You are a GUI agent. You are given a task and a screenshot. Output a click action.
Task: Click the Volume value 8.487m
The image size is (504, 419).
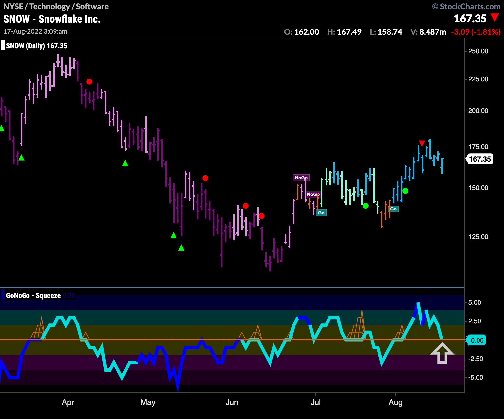pos(433,32)
